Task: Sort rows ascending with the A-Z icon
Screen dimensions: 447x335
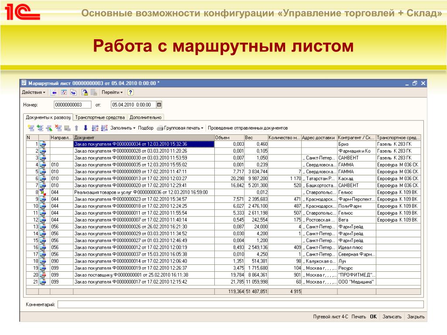Action: click(95, 128)
